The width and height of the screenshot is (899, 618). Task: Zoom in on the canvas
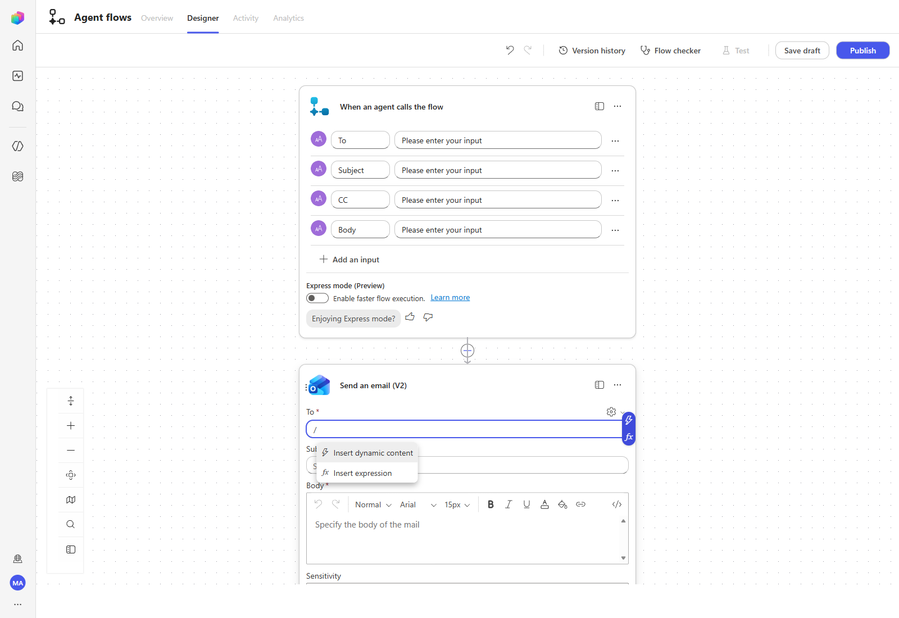pyautogui.click(x=71, y=426)
